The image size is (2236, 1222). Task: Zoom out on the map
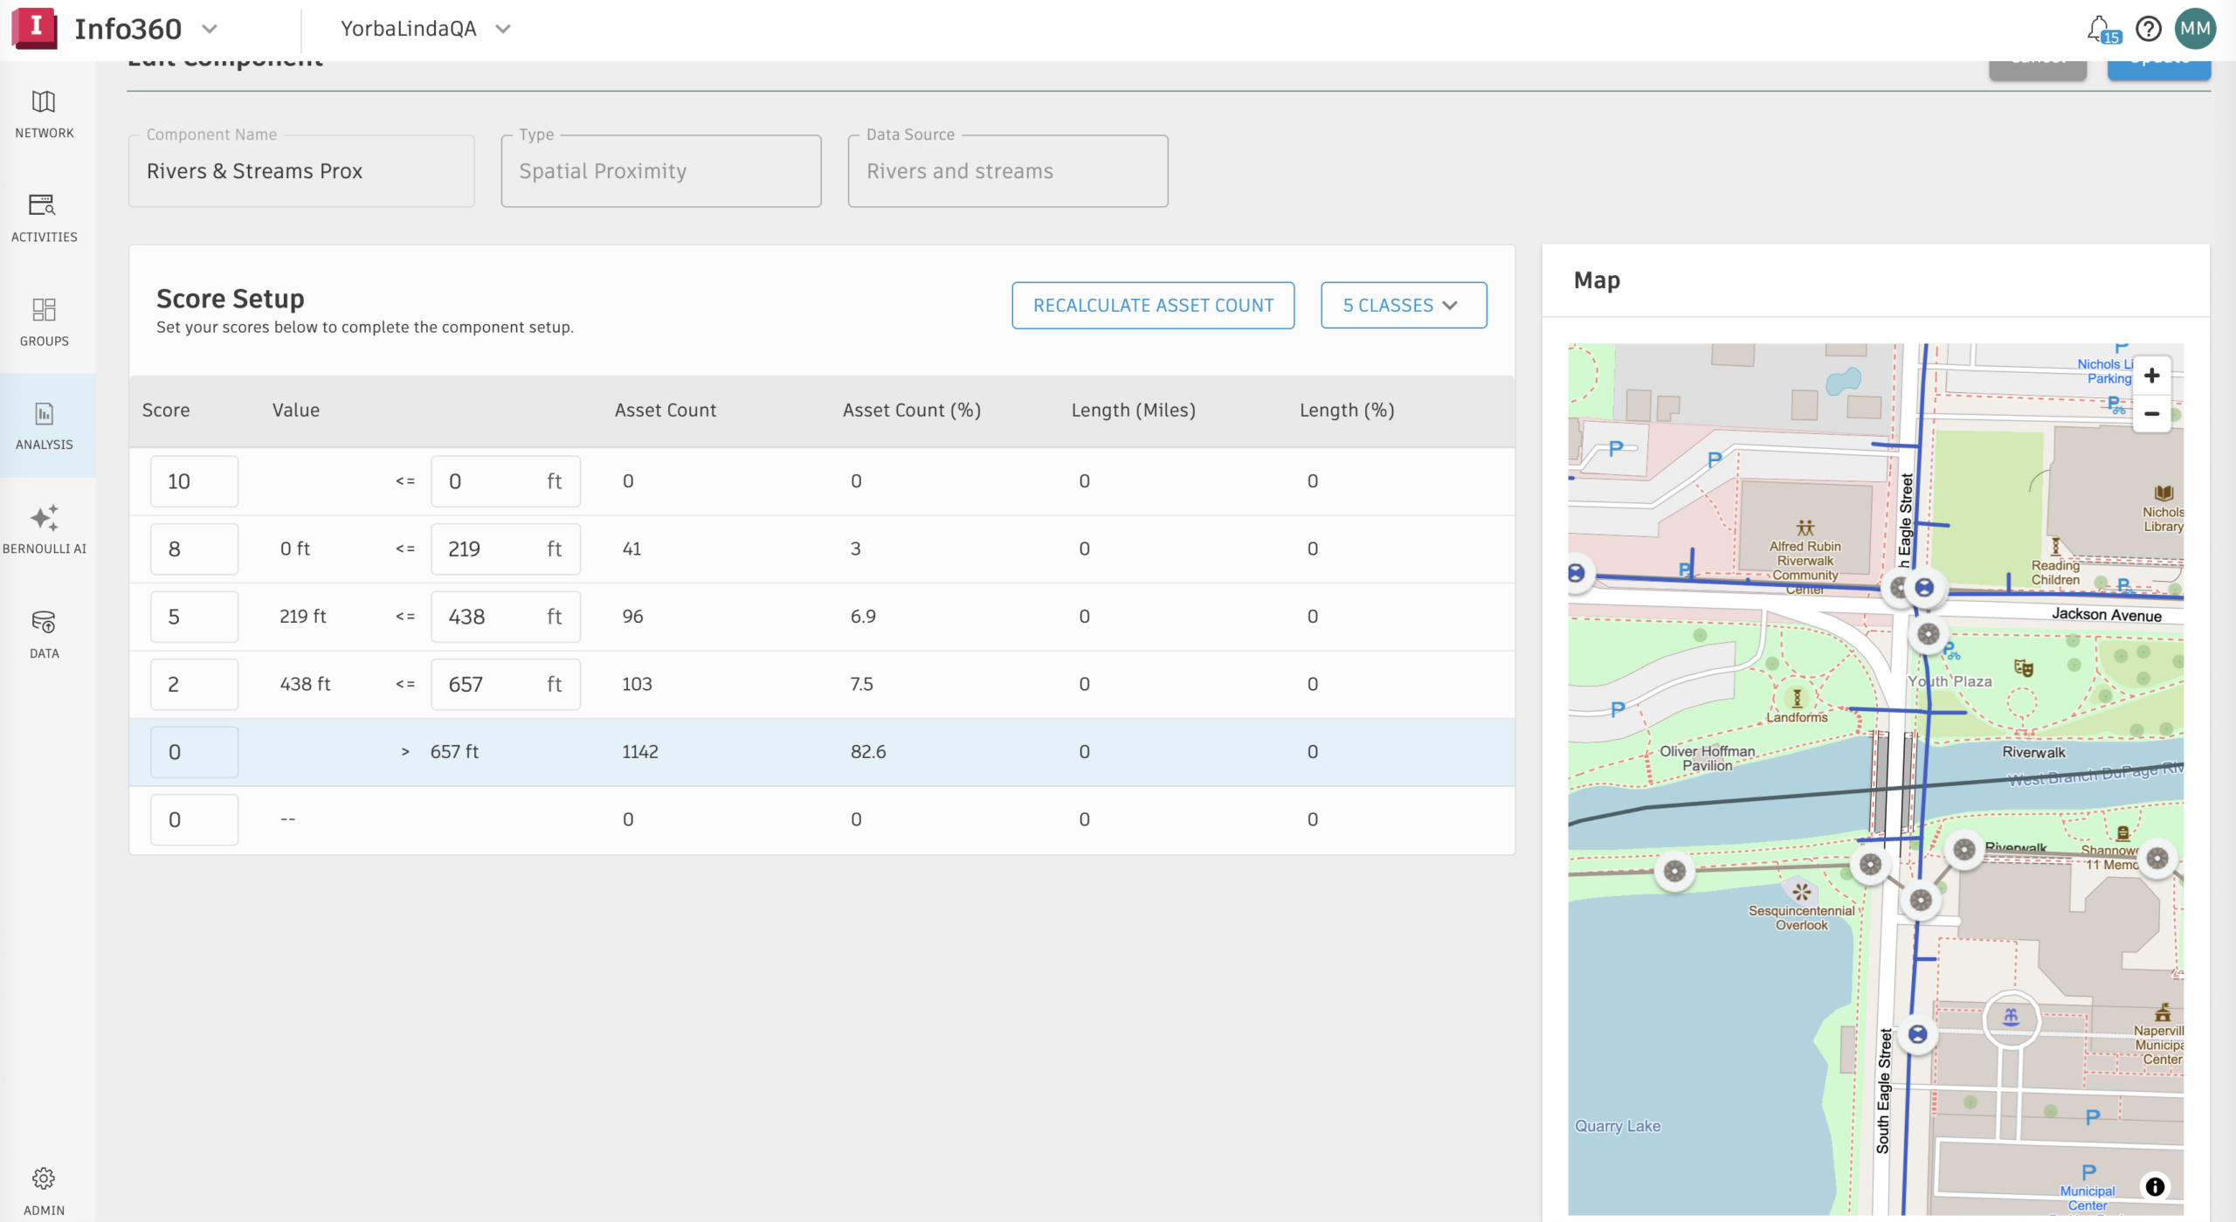[x=2151, y=414]
